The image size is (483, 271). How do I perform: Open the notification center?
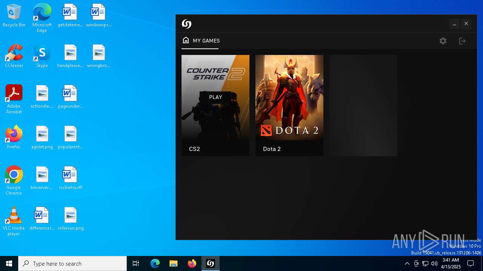pyautogui.click(x=471, y=263)
